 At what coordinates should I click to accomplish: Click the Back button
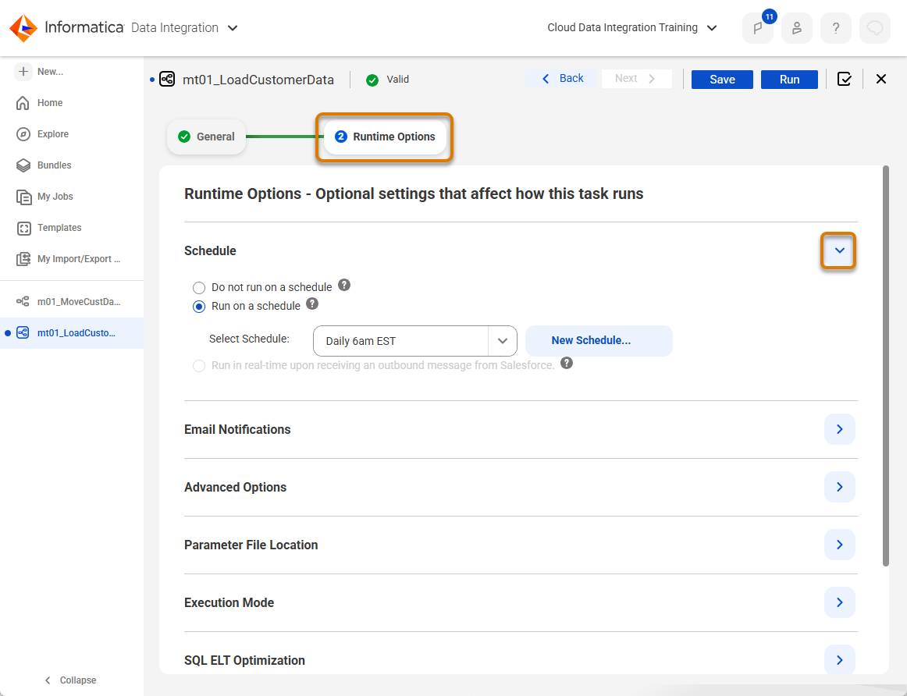(563, 79)
